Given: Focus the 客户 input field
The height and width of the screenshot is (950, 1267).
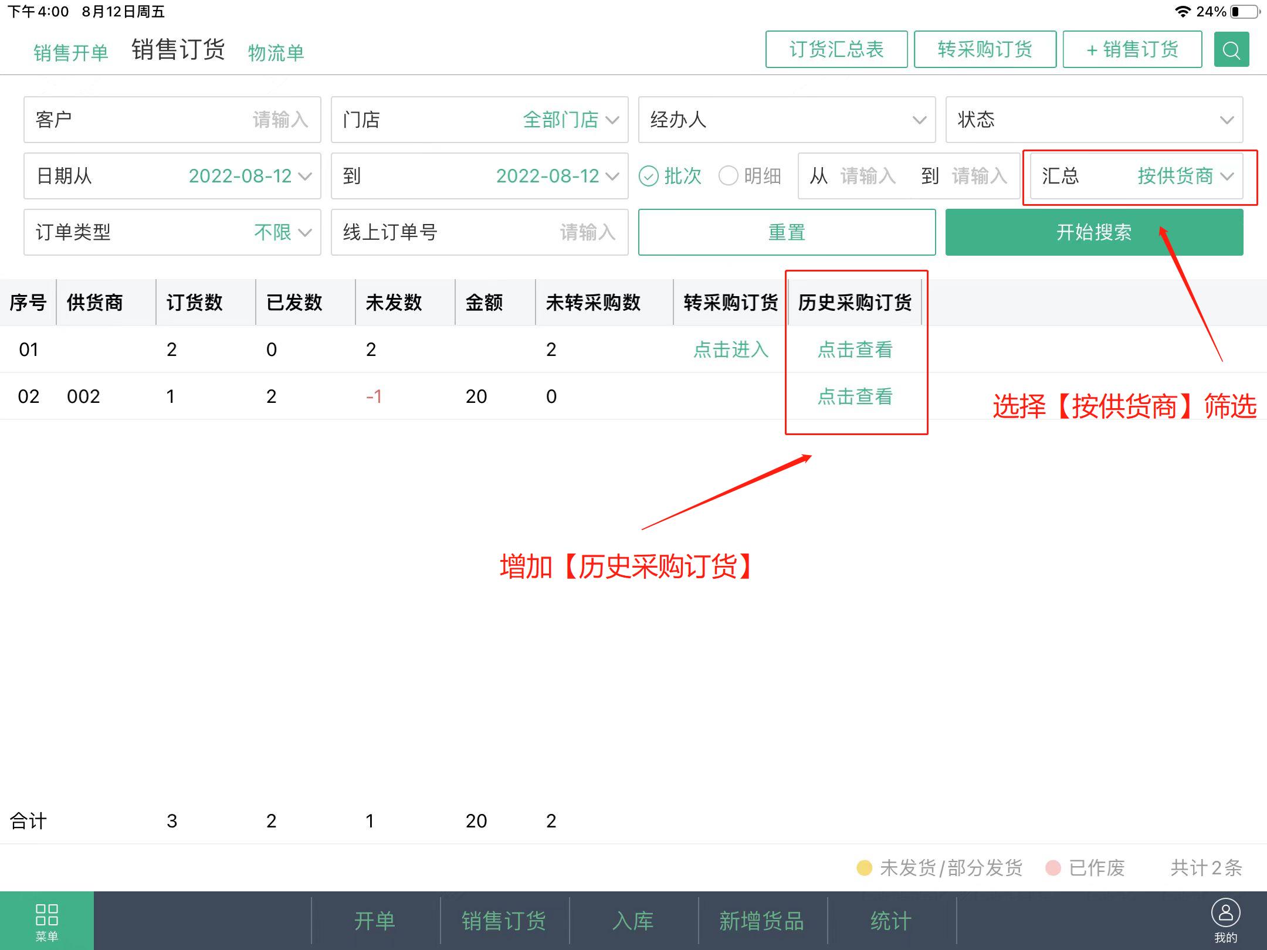Looking at the screenshot, I should 172,120.
